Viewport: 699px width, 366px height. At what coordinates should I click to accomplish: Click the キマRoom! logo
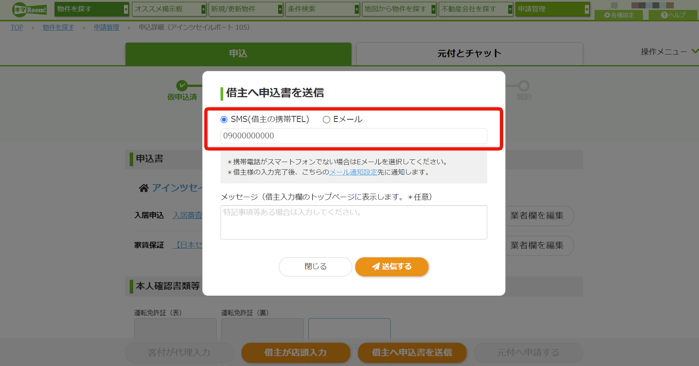30,10
